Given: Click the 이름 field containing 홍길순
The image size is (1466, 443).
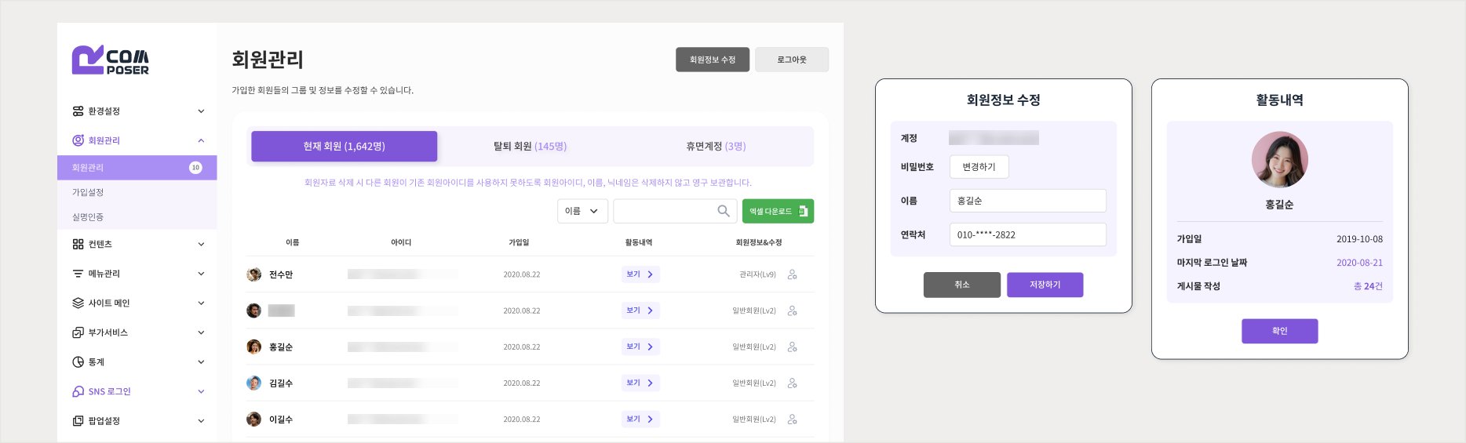Looking at the screenshot, I should pos(1028,201).
